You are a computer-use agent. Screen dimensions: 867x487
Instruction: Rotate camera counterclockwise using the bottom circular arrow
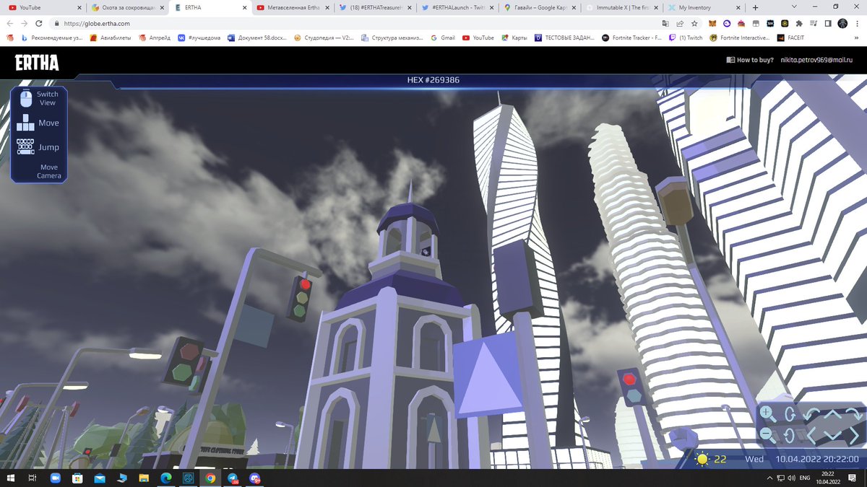(790, 435)
